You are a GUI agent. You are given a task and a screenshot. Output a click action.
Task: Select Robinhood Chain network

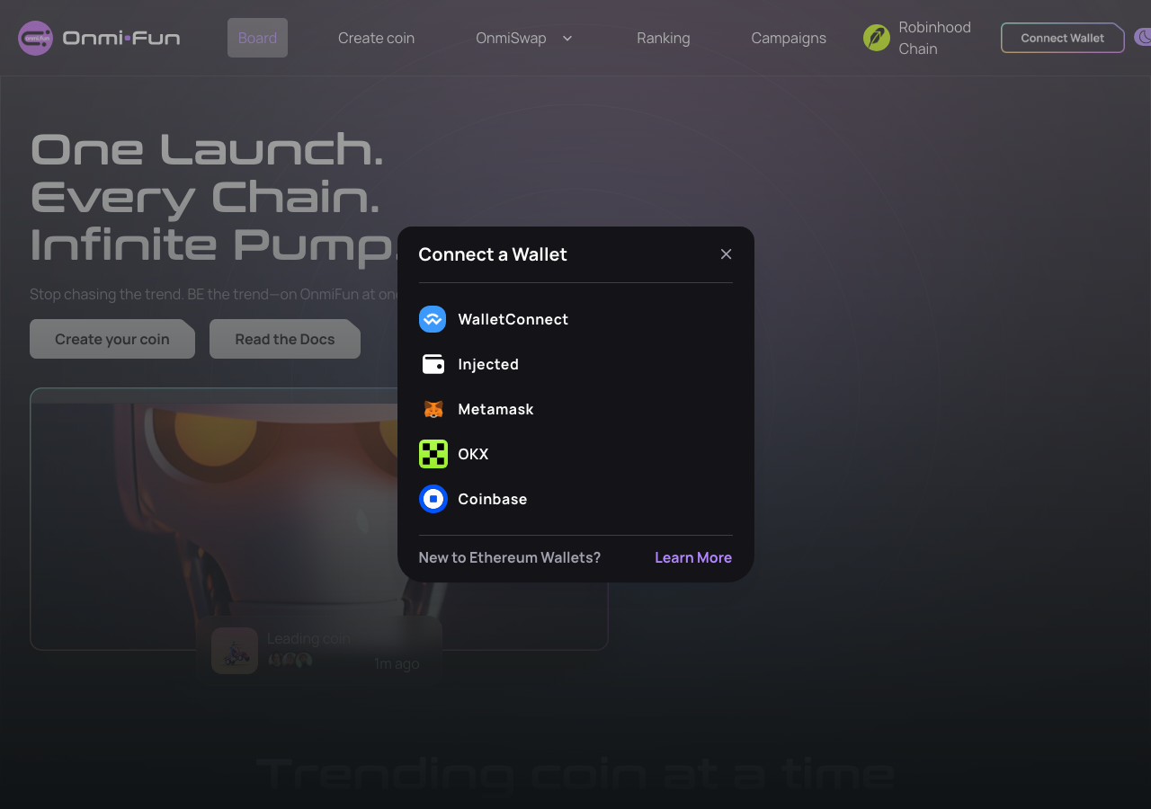point(917,38)
